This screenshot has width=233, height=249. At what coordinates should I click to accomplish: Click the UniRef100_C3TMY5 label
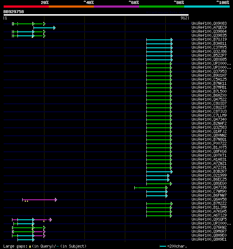209,48
